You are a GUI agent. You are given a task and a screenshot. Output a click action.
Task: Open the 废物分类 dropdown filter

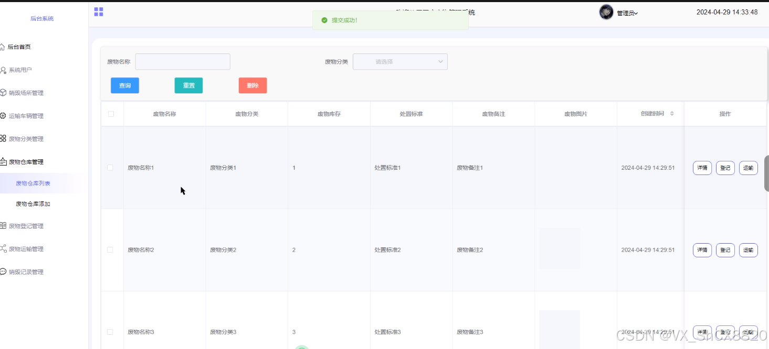coord(400,62)
